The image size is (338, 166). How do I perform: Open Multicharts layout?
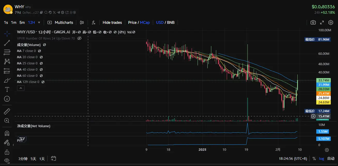coord(61,22)
